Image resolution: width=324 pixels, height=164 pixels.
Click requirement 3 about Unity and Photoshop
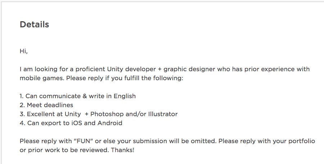point(99,114)
